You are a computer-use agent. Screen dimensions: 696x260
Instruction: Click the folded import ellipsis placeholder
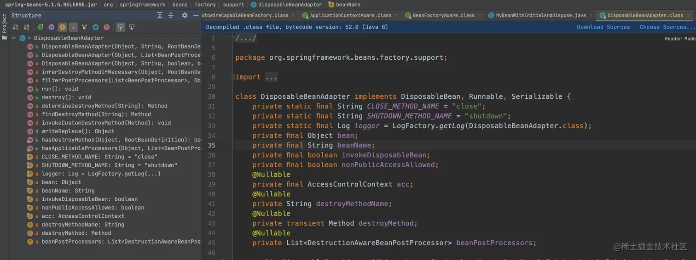(x=271, y=77)
